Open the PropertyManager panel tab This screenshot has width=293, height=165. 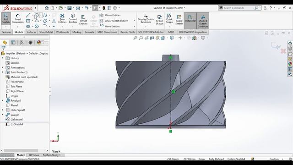[x=13, y=43]
